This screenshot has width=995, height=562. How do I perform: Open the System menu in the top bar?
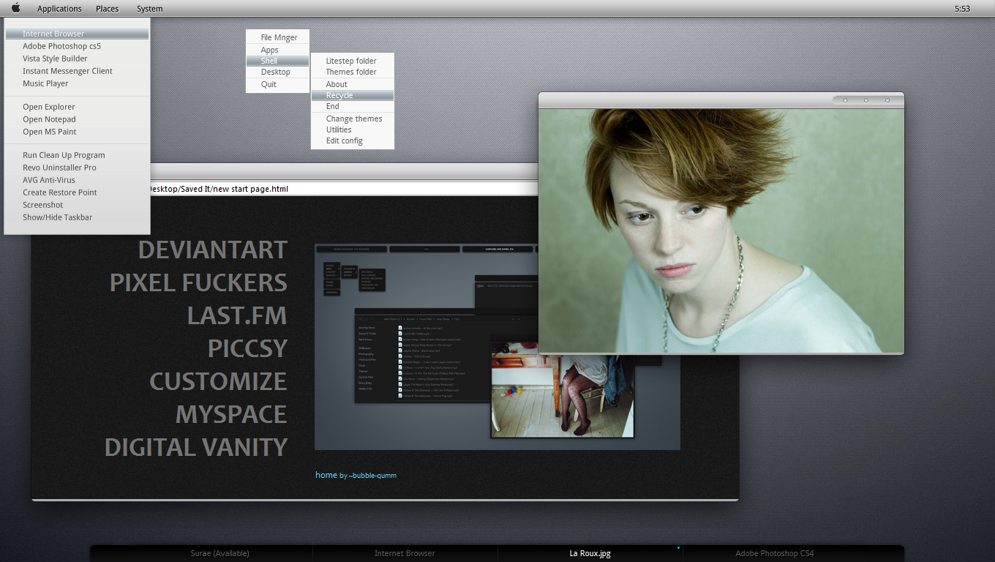pos(150,9)
